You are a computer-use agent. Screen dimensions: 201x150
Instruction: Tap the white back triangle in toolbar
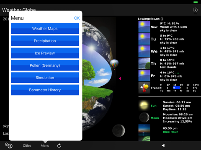(x=163, y=145)
